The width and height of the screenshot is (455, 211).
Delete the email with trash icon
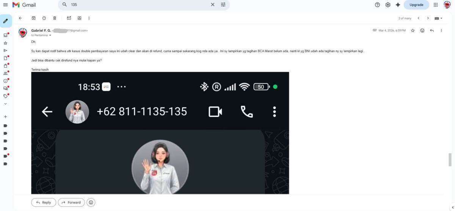coord(55,18)
